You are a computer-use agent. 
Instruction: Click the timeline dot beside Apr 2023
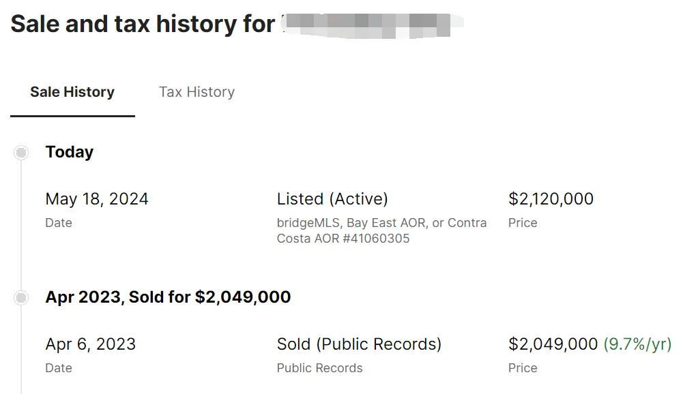[x=21, y=298]
